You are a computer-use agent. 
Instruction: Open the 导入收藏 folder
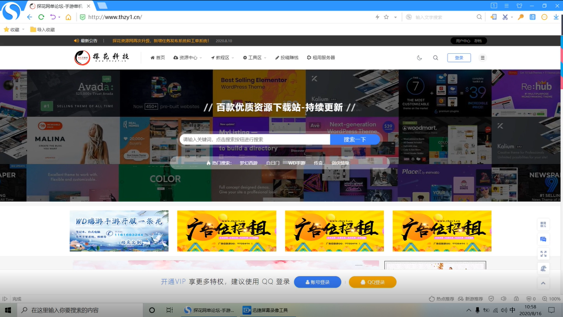[x=42, y=29]
